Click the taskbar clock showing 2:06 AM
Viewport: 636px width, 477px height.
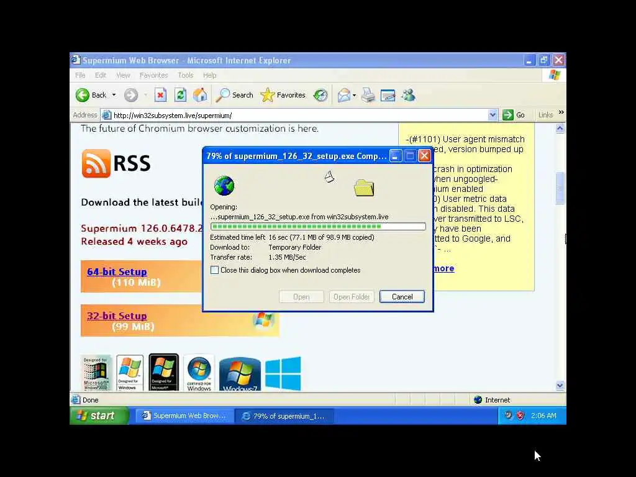(x=543, y=416)
